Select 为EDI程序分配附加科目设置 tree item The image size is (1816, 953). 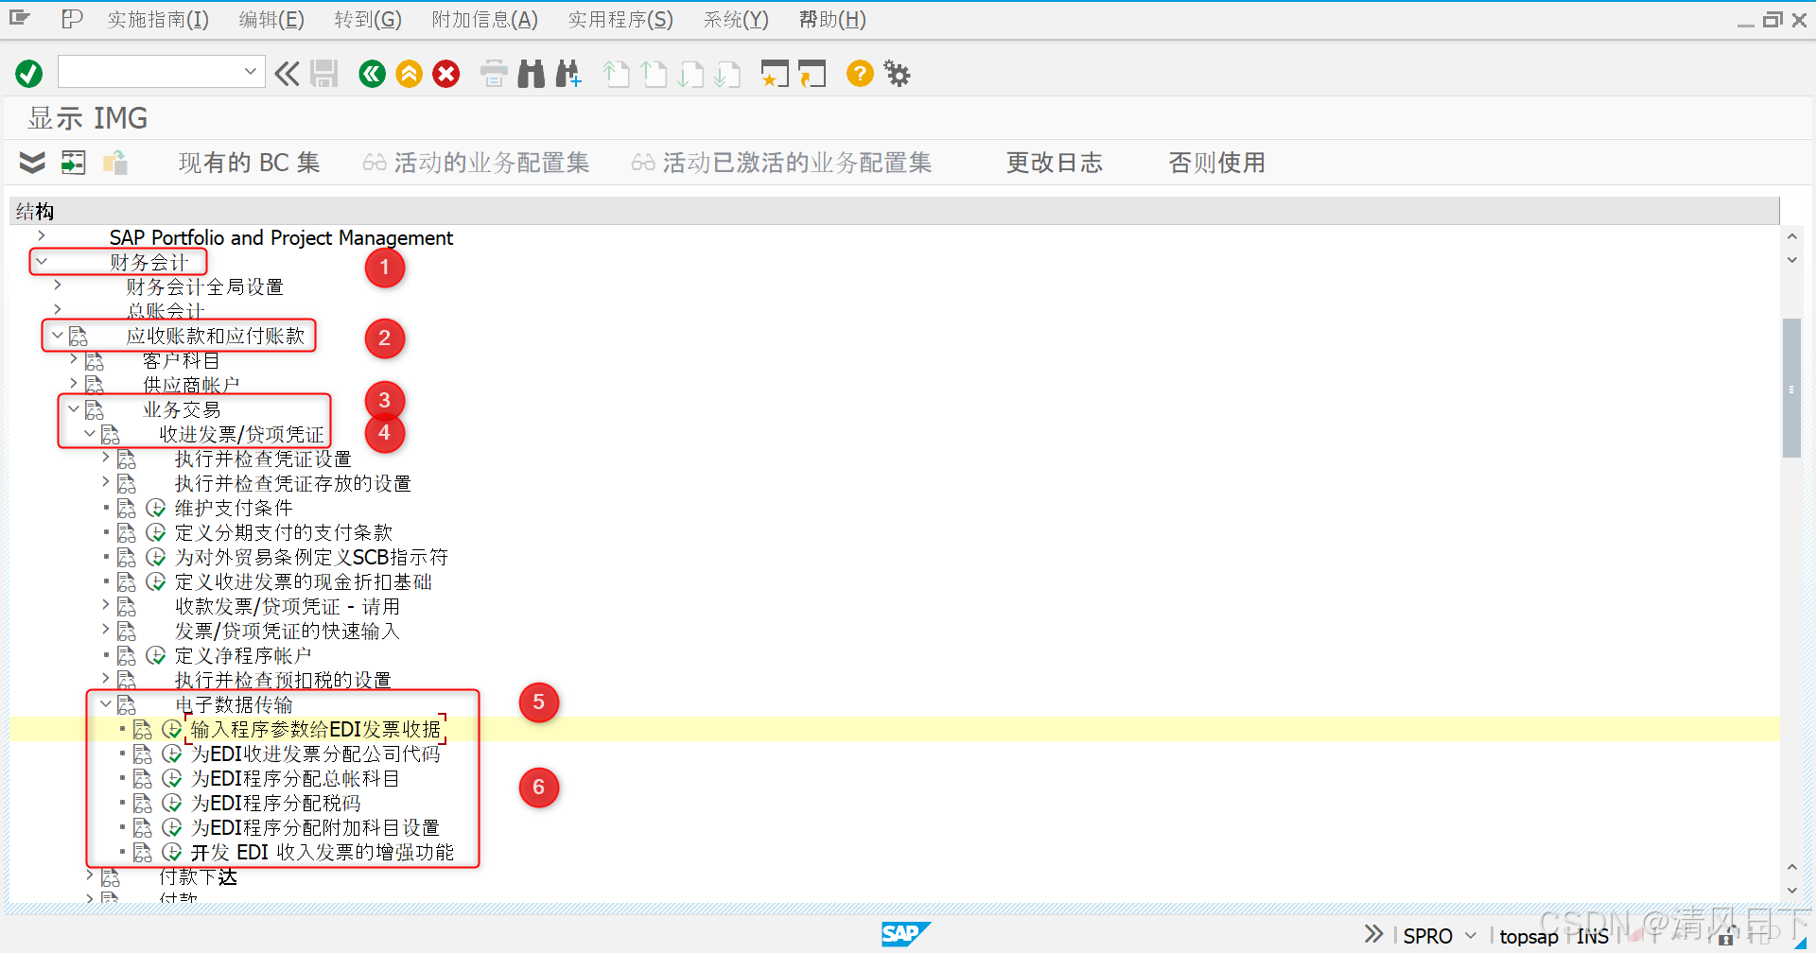pos(316,828)
